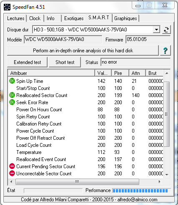Click the OK icon beside Spin Up Time
This screenshot has width=178, height=205.
12,81
